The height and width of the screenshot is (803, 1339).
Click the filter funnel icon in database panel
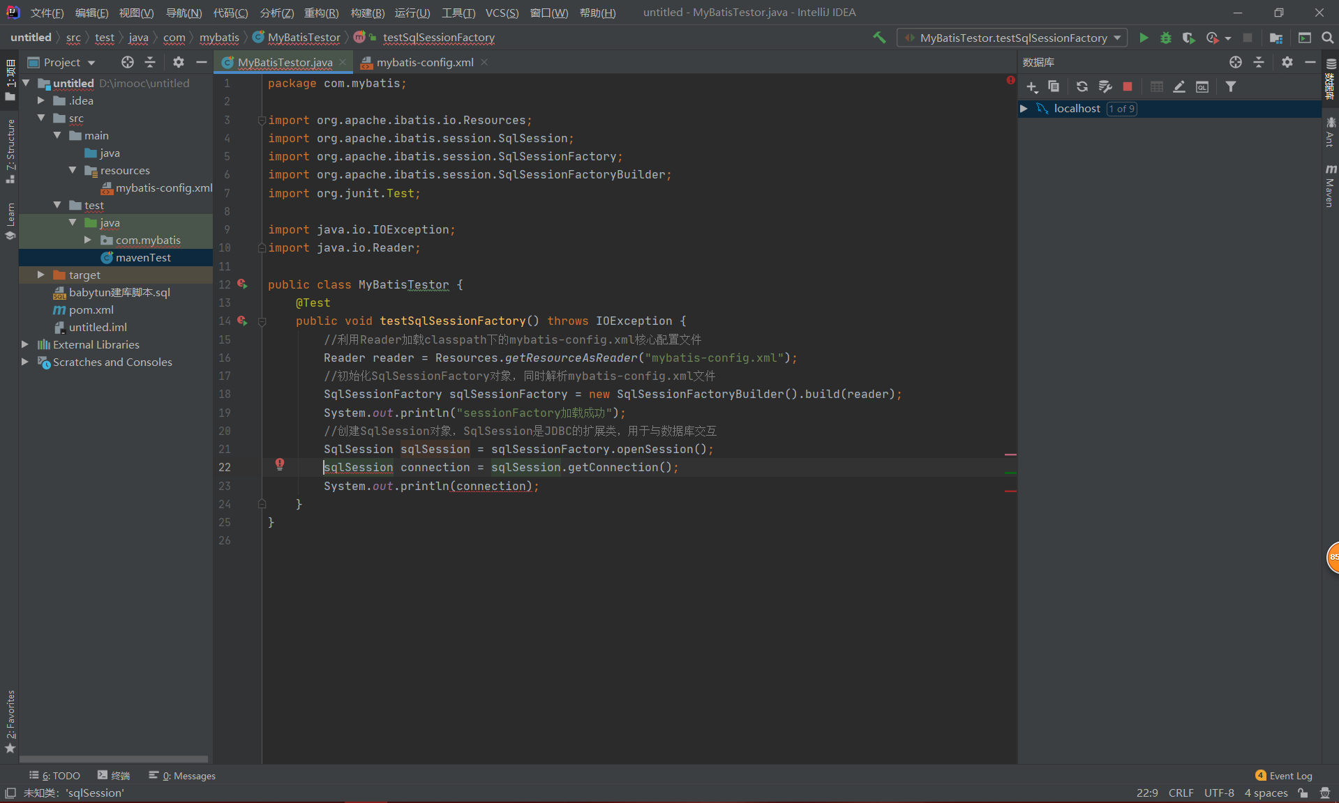point(1231,86)
